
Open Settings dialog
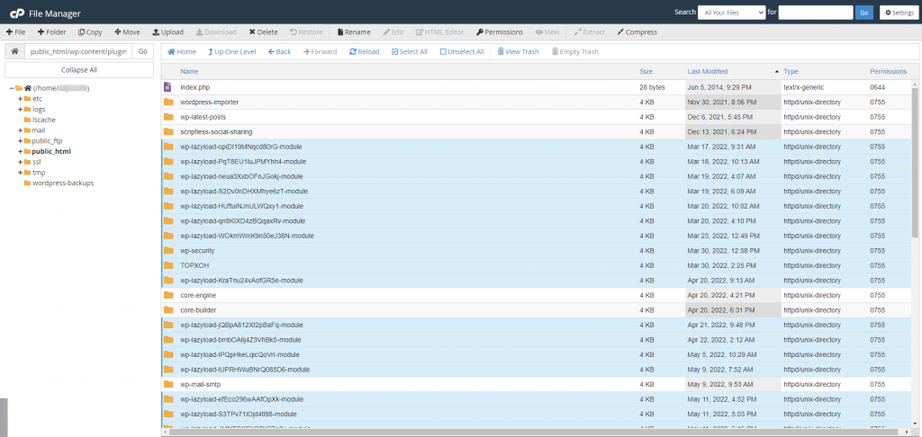(898, 13)
